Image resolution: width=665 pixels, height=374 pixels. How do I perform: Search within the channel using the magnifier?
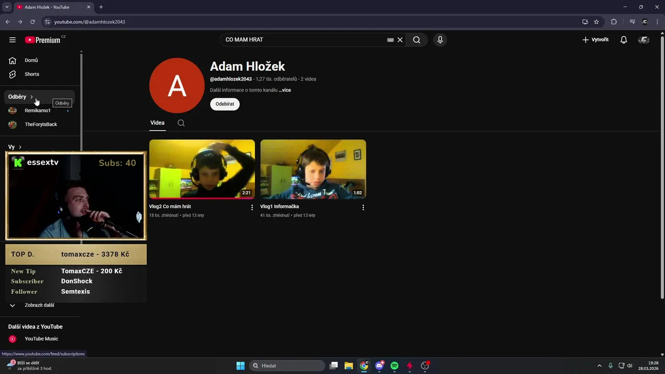click(181, 123)
